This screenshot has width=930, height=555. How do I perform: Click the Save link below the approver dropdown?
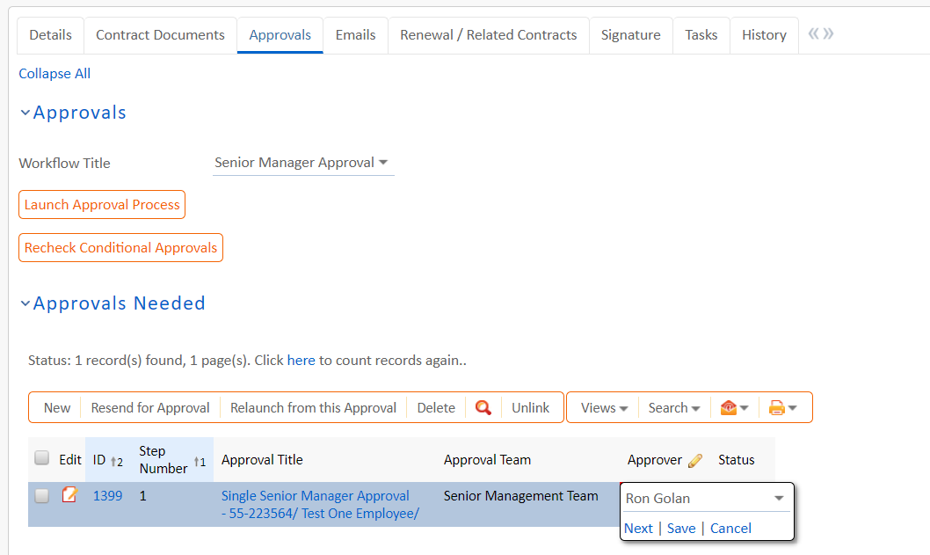point(681,528)
